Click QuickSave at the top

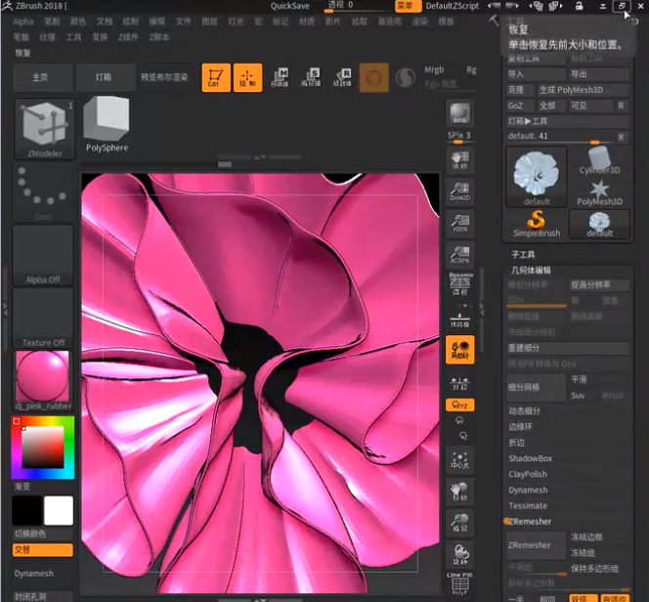(x=289, y=6)
